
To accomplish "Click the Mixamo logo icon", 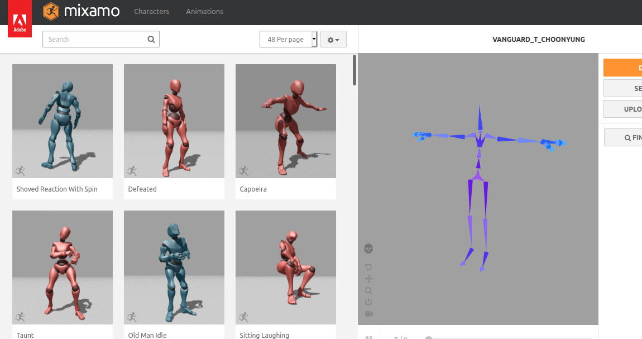I will (50, 11).
